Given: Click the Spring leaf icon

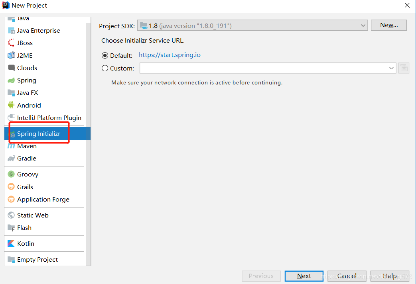Looking at the screenshot, I should pyautogui.click(x=11, y=80).
